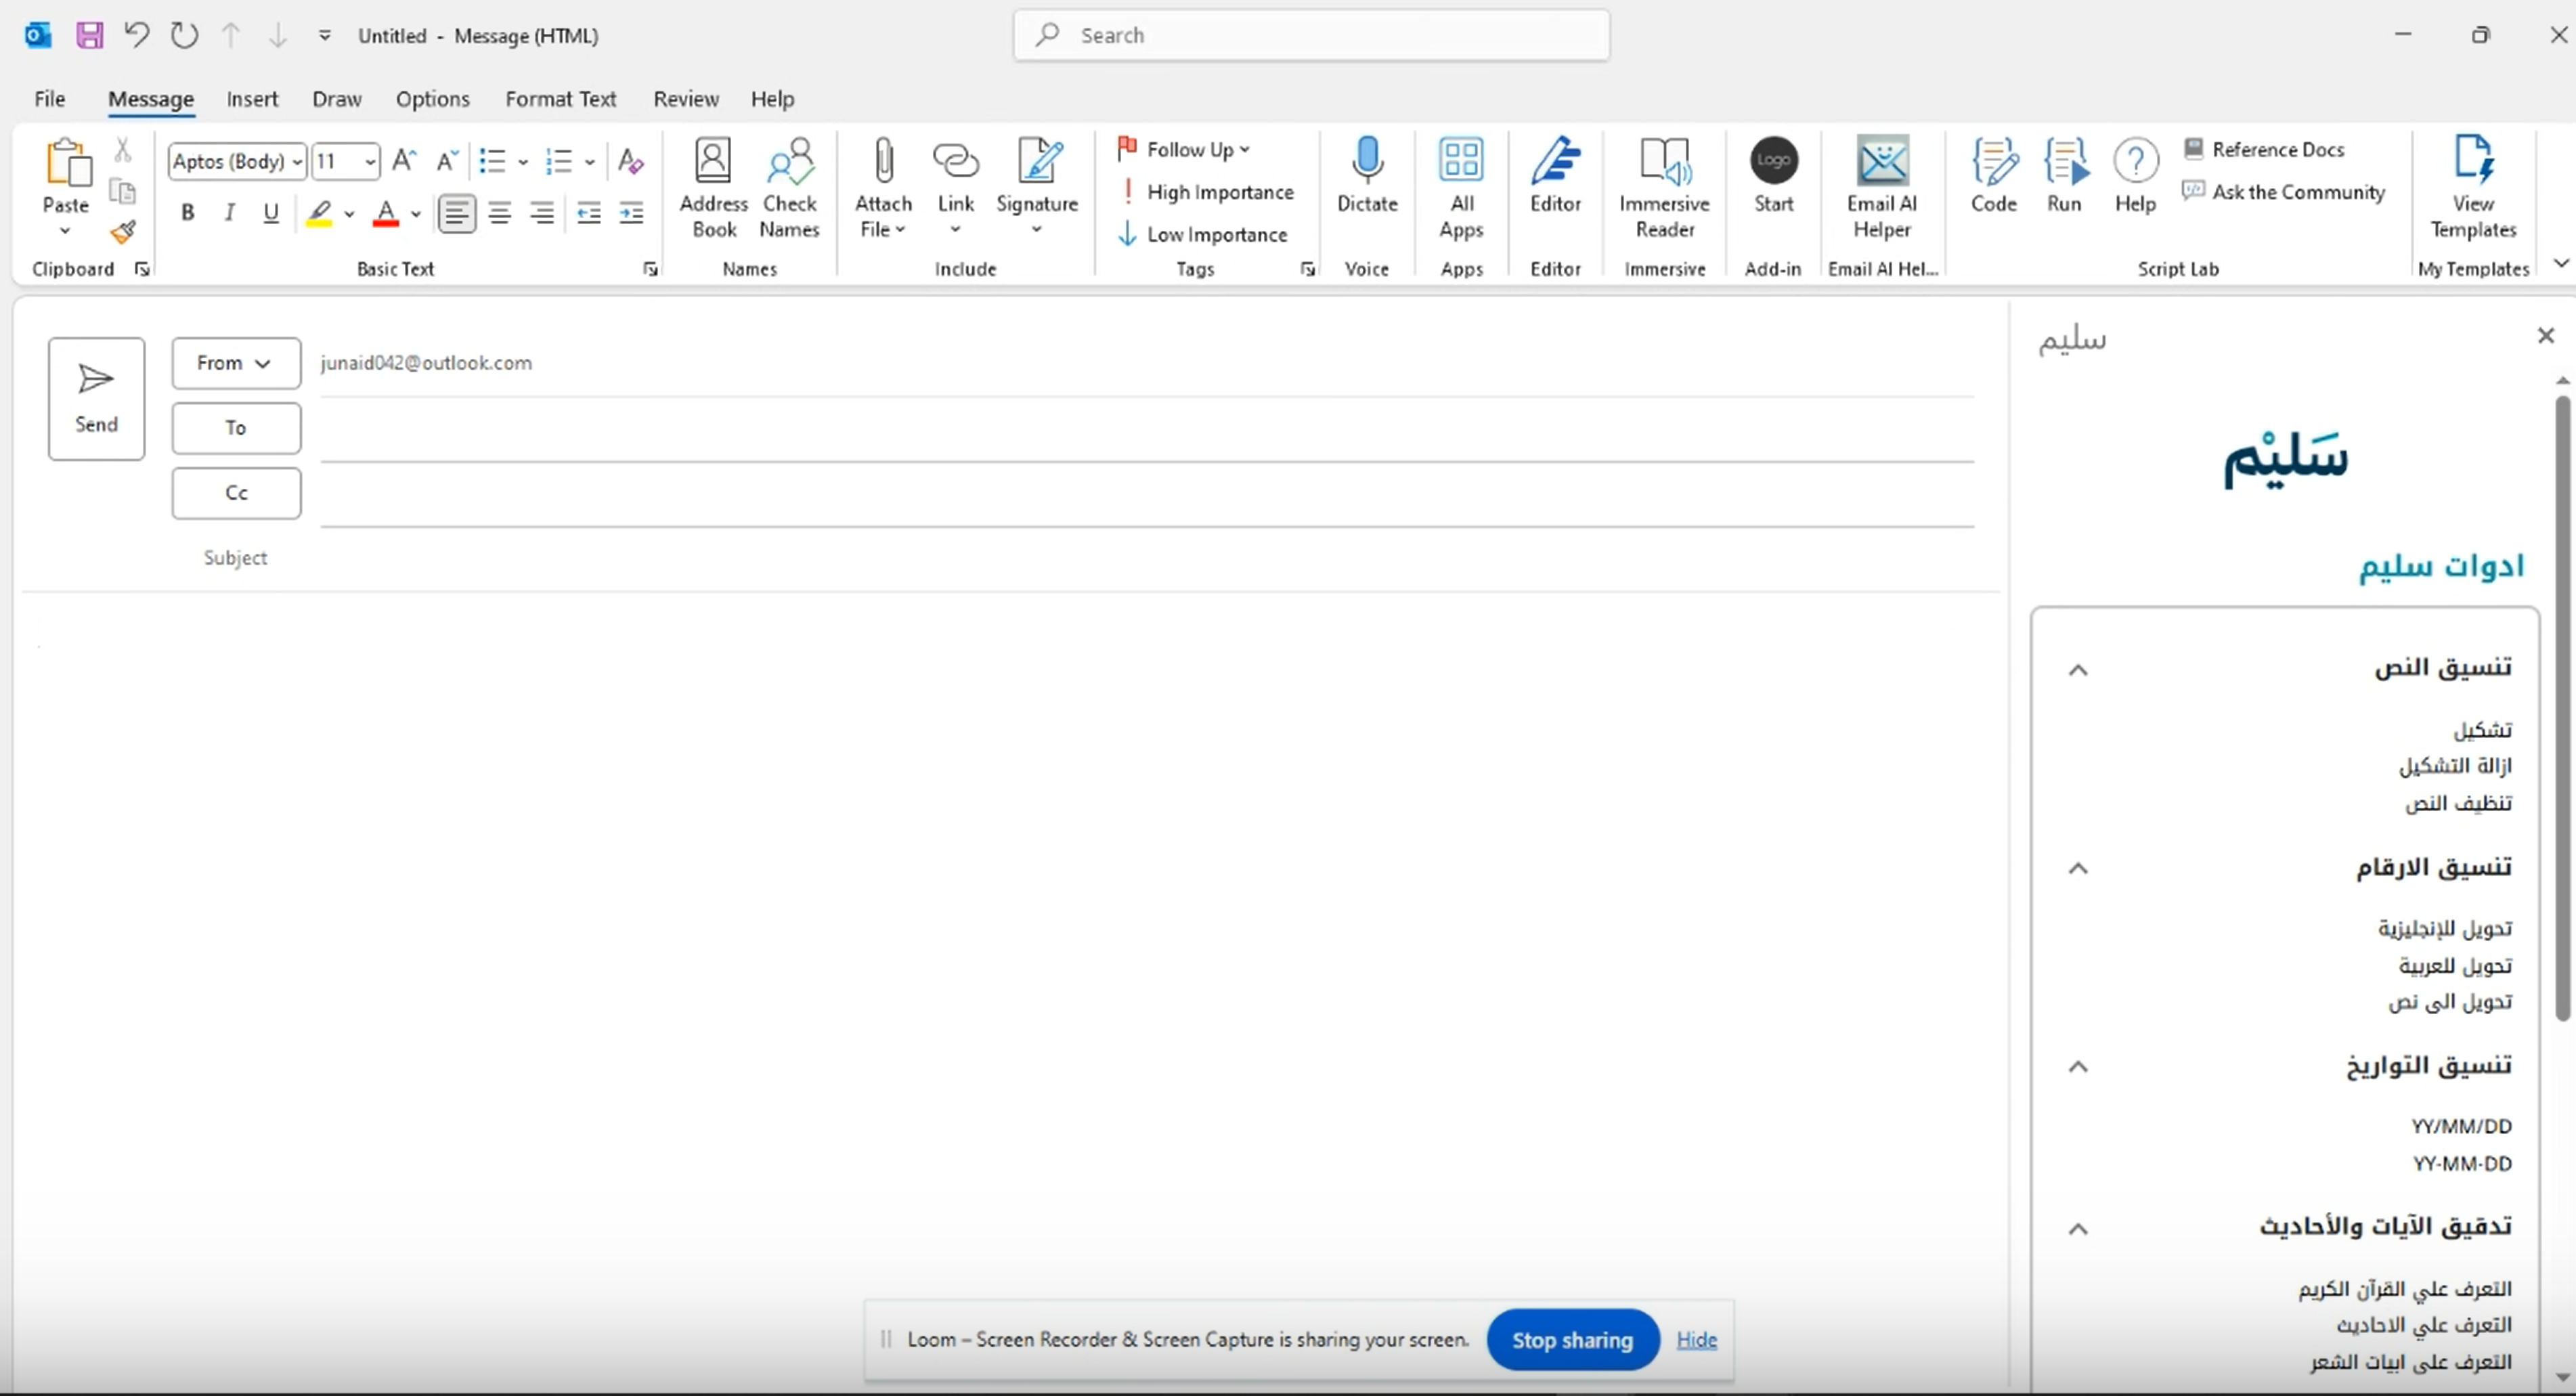Click into the Subject field
Screen dimensions: 2576x1396
click(x=1100, y=558)
